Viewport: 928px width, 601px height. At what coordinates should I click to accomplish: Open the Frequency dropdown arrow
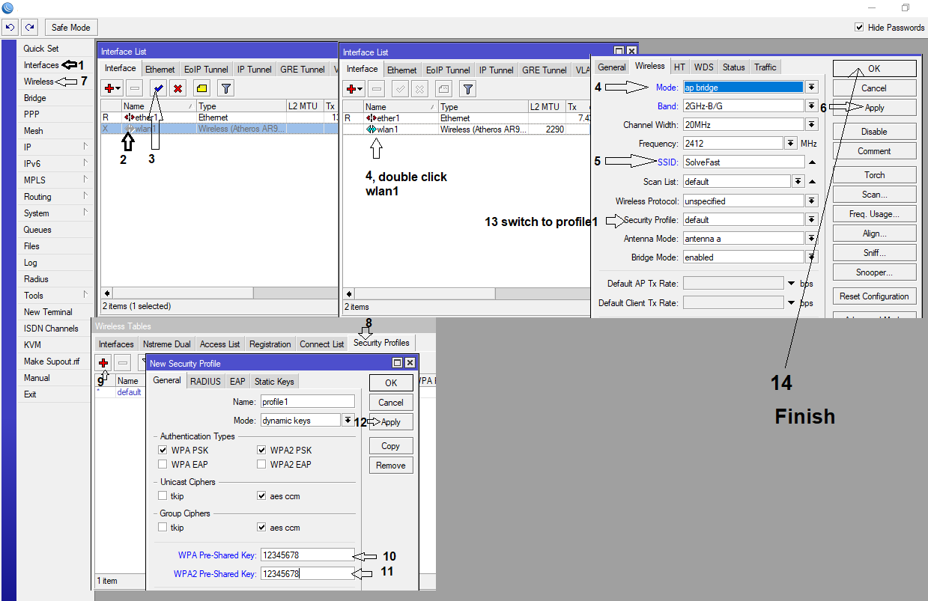pyautogui.click(x=791, y=143)
